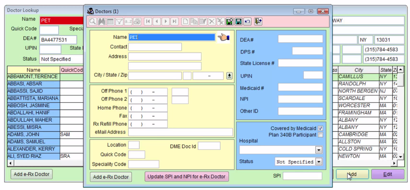Click the DEA# field showing BA4477531
410x190 pixels.
58,40
